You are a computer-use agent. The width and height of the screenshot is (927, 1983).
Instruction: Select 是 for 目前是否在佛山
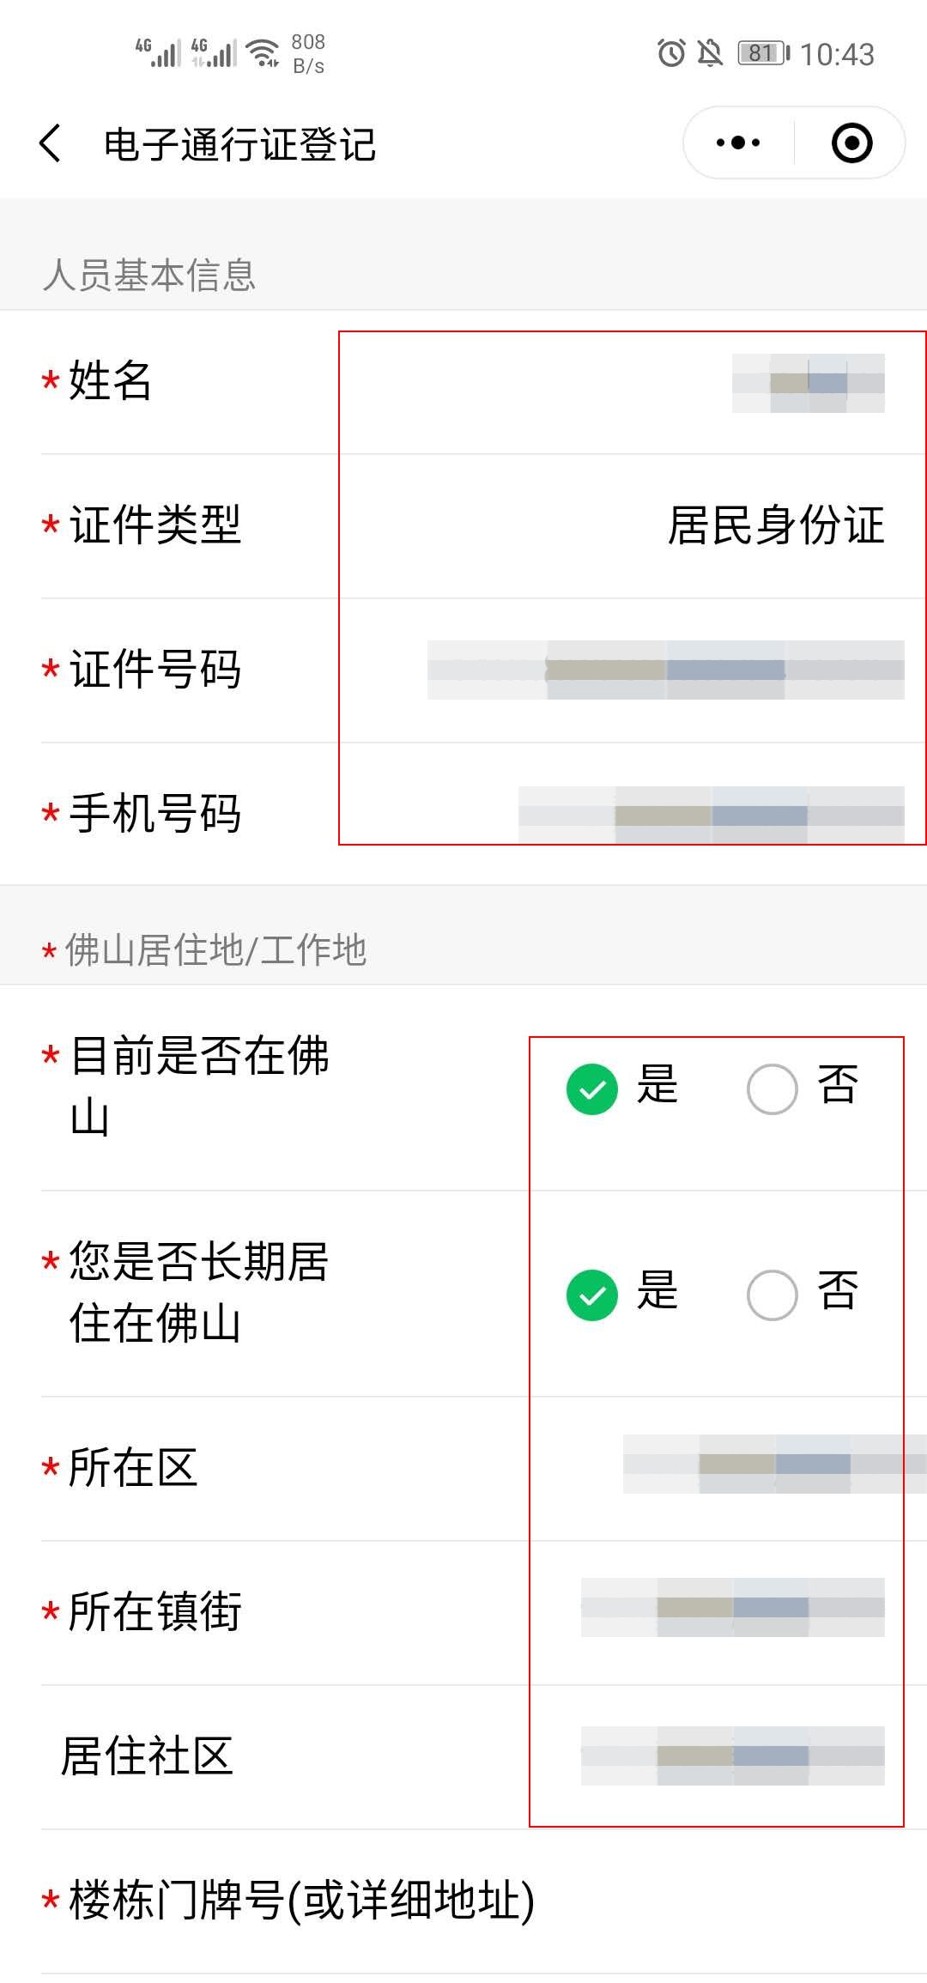tap(592, 1089)
